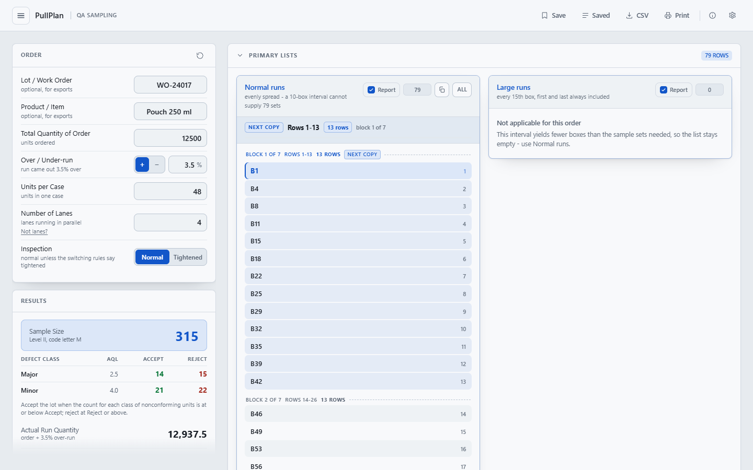Screen dimensions: 753x470
Task: Select row B32
Action: 358,328
